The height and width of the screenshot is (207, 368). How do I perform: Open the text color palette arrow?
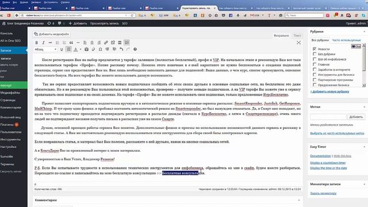80,49
